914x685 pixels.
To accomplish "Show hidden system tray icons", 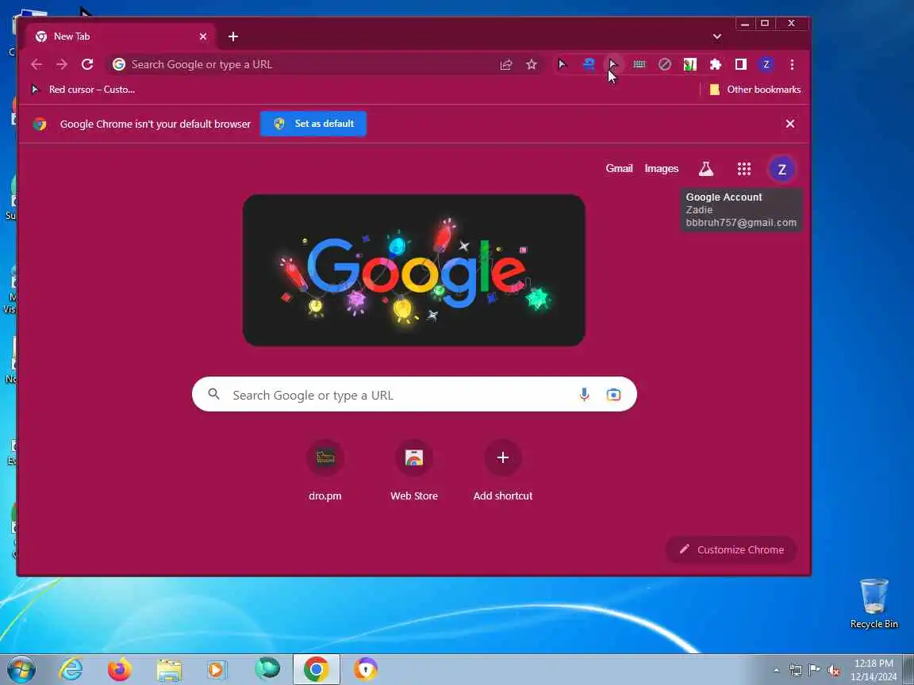I will click(x=777, y=670).
